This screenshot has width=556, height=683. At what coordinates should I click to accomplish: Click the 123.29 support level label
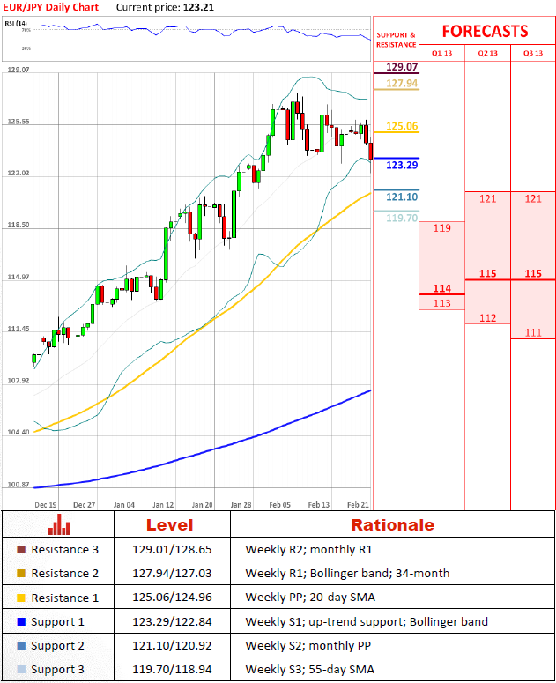(402, 165)
